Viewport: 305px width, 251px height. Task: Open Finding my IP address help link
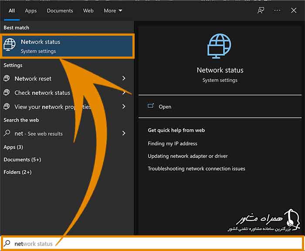click(x=173, y=144)
